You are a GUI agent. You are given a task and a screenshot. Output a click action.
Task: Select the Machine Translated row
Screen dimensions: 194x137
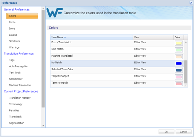pos(117,57)
